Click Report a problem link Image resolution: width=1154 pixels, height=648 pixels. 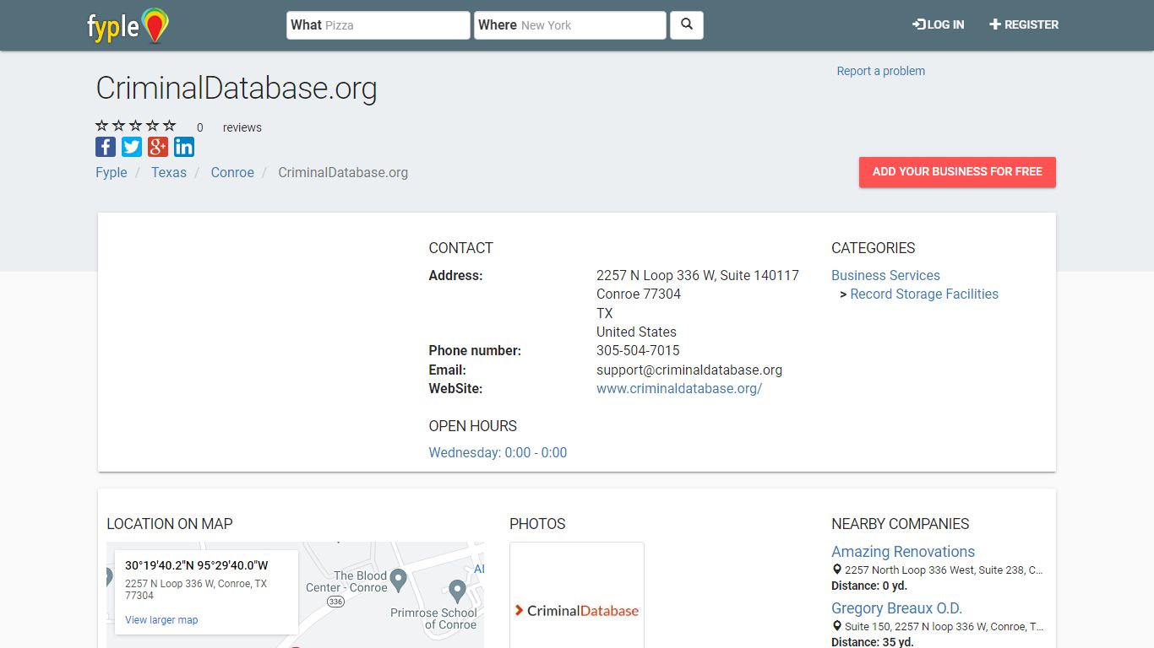(x=881, y=71)
